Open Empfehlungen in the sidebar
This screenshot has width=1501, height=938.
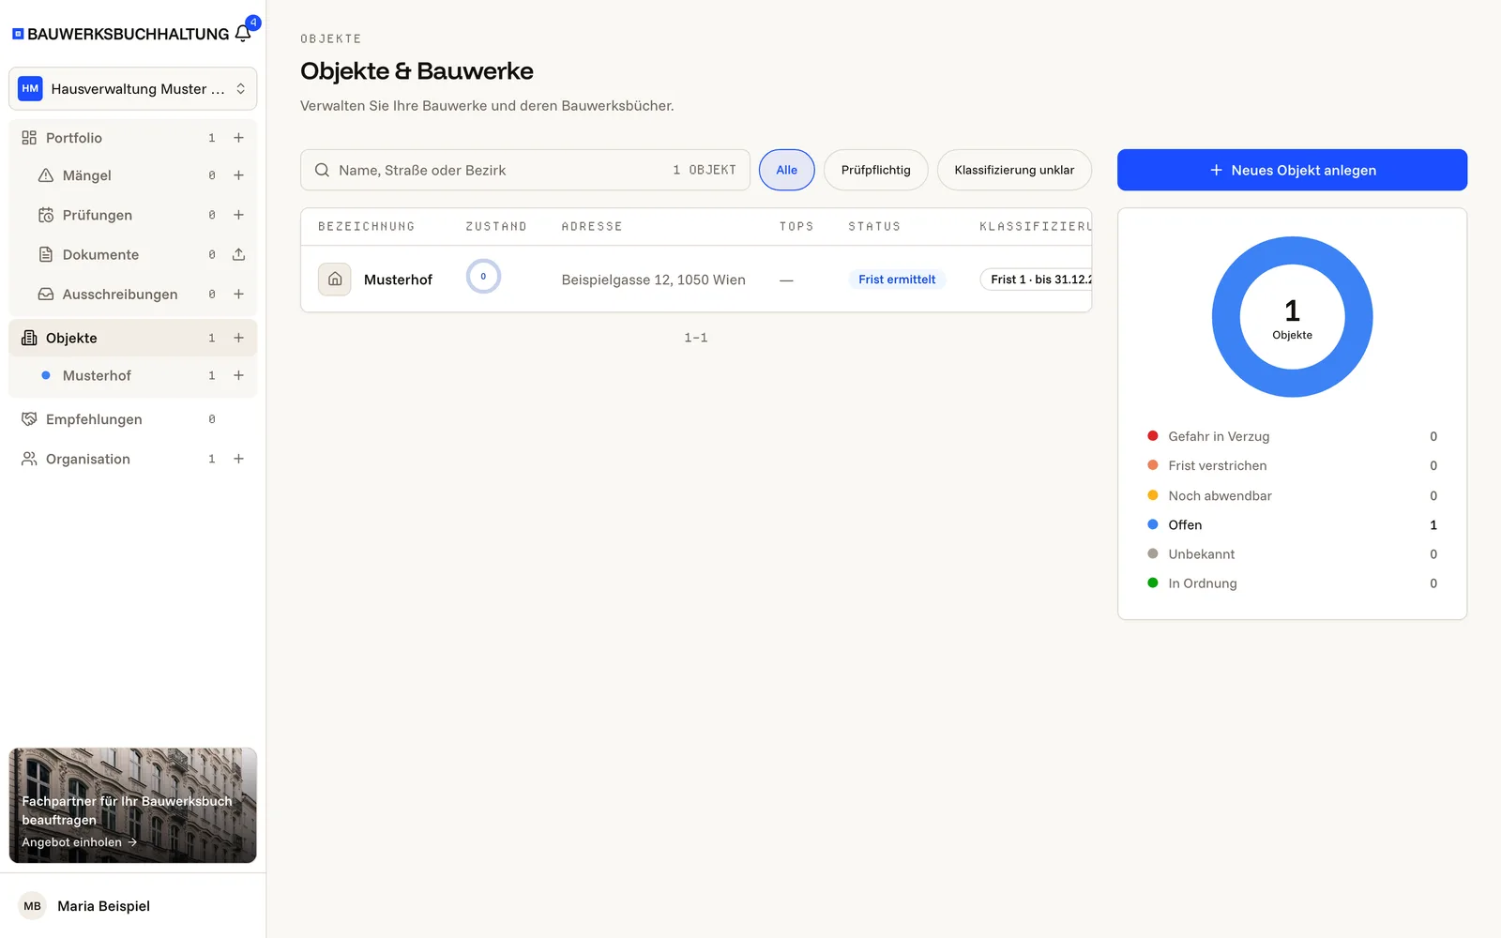click(94, 419)
